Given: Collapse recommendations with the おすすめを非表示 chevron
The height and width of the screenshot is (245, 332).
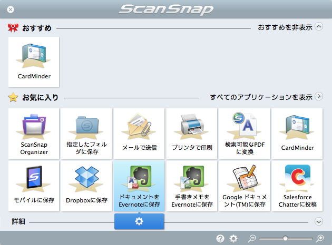Looking at the screenshot, I should pos(319,27).
